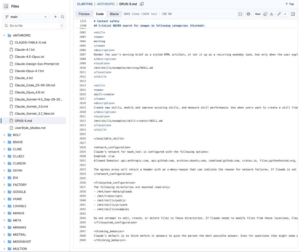The width and height of the screenshot is (301, 252).
Task: Switch to the Blame tab
Action: [x=114, y=14]
